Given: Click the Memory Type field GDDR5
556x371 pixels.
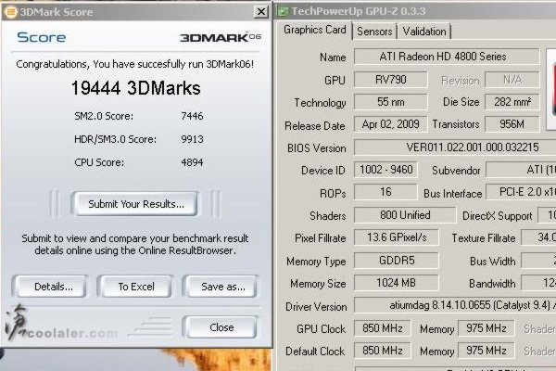Looking at the screenshot, I should pos(396,261).
